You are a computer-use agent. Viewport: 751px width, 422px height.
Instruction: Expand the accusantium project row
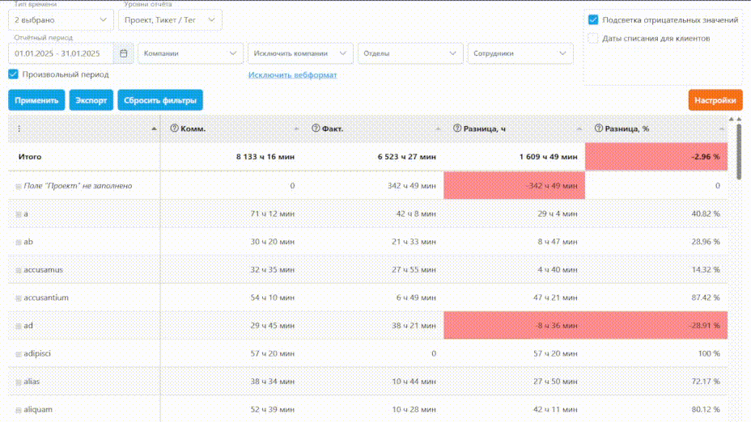tap(18, 298)
